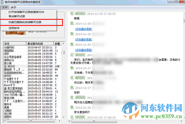Play the third 点击播放语音 voice link
This screenshot has width=185, height=124.
coord(84,50)
